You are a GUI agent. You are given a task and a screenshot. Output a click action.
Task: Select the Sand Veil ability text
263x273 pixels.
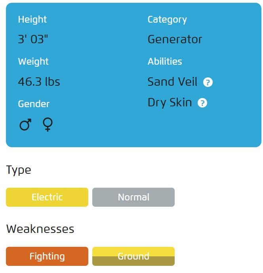[172, 81]
